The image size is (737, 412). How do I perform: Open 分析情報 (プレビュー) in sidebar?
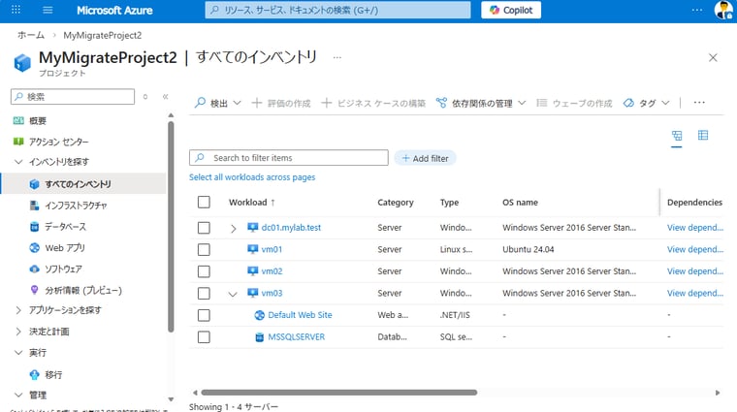tap(83, 290)
